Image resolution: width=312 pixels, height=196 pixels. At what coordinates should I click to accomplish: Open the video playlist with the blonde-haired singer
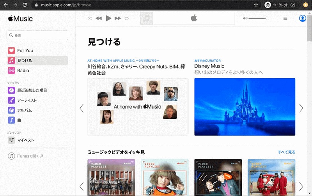(x=165, y=178)
